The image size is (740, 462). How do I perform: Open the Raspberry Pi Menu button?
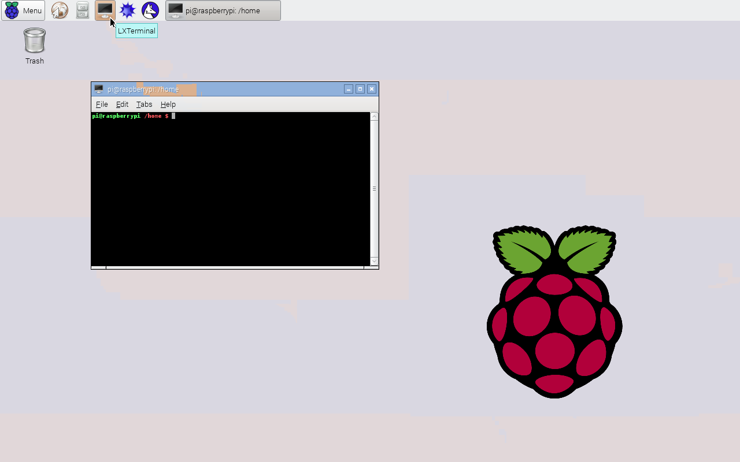(x=23, y=10)
